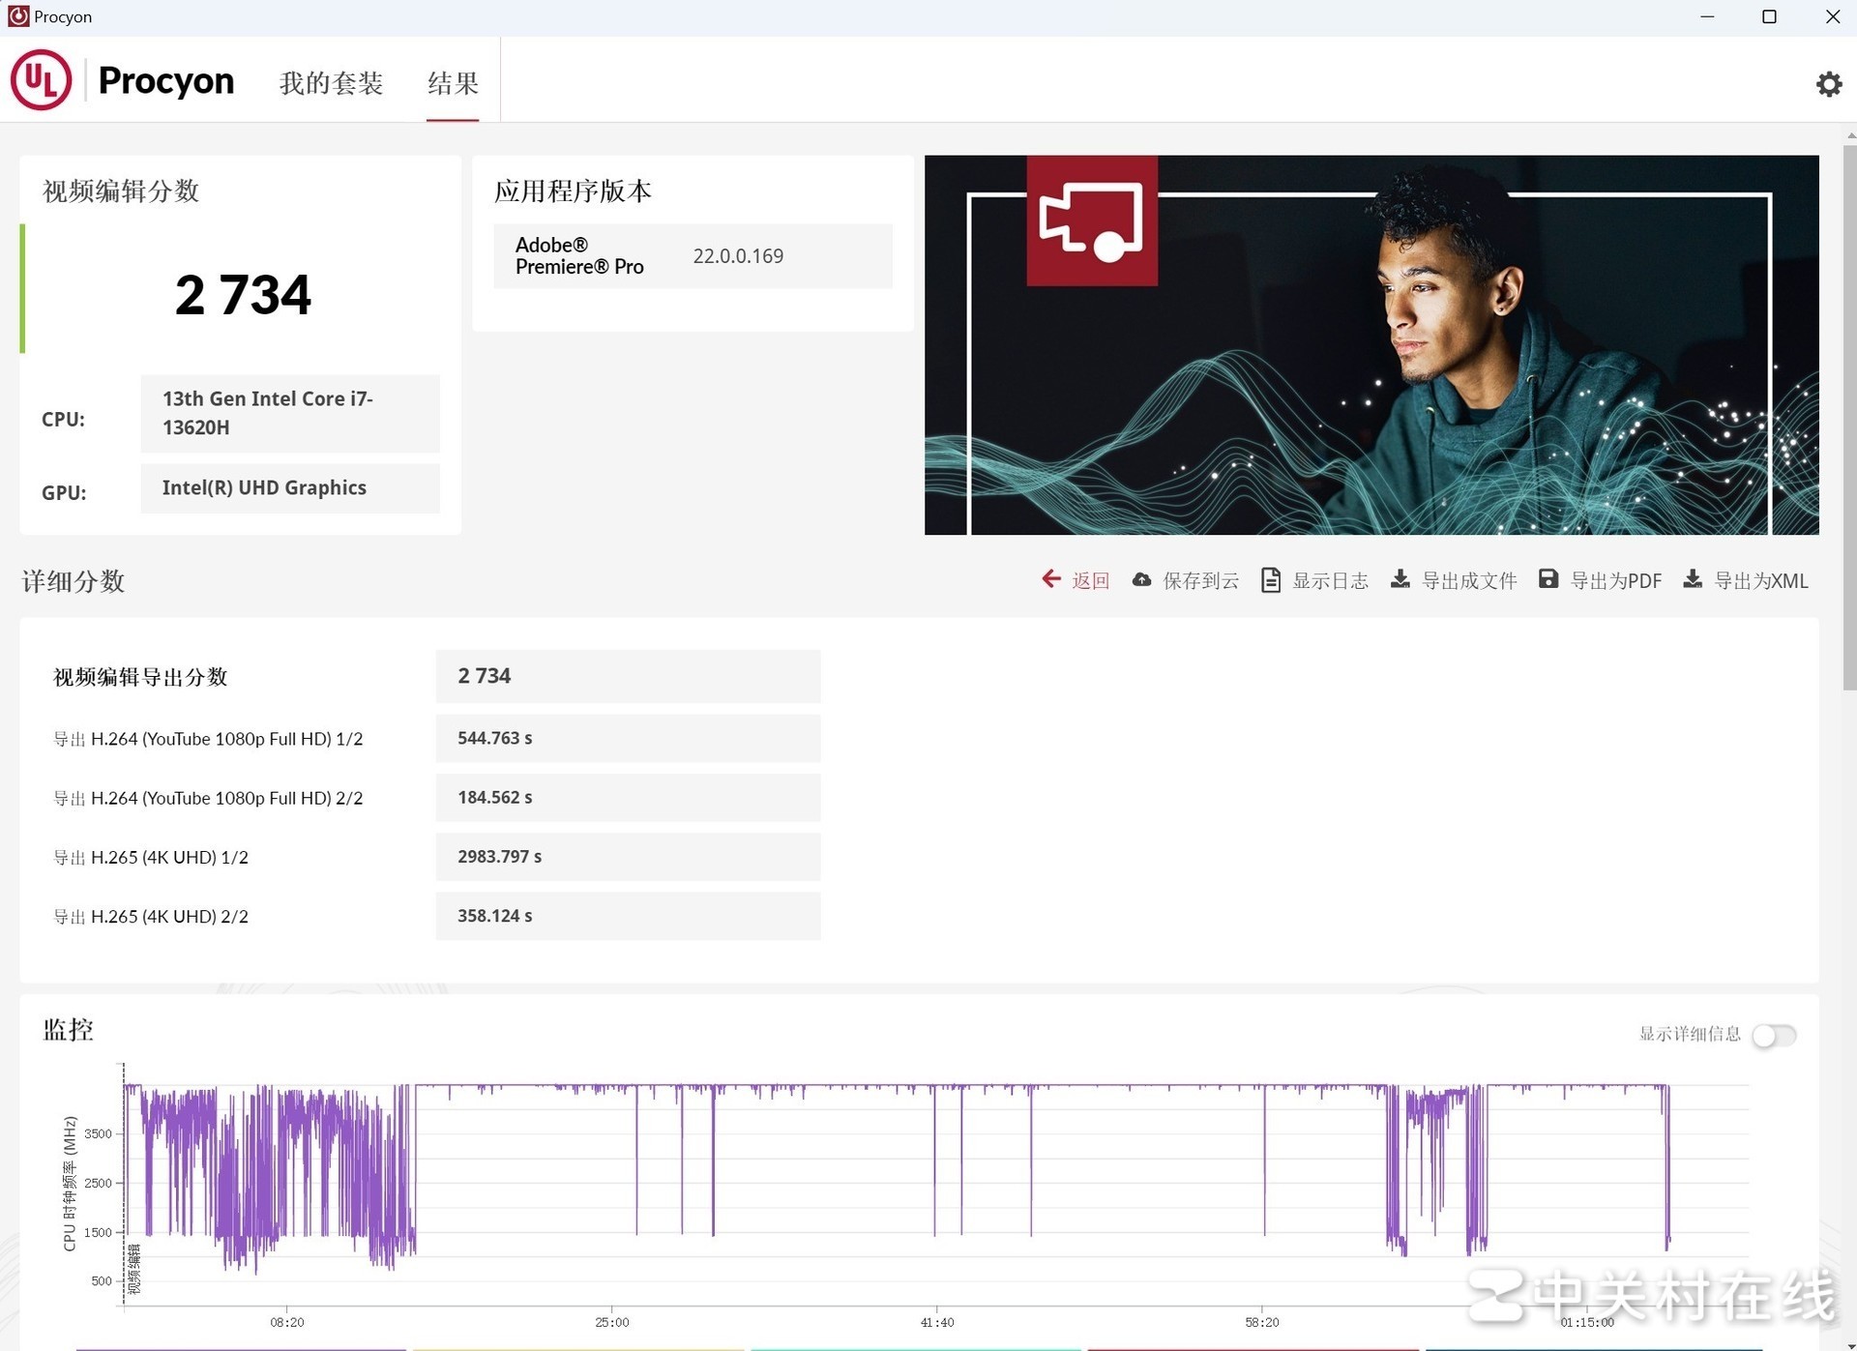Click the cloud save icon

pyautogui.click(x=1141, y=580)
